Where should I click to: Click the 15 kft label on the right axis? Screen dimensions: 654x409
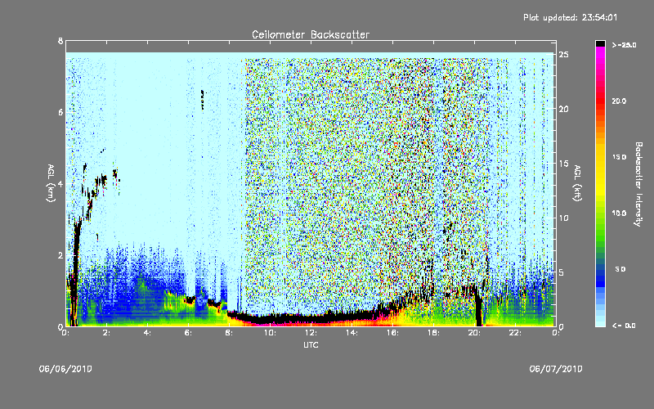coord(563,164)
